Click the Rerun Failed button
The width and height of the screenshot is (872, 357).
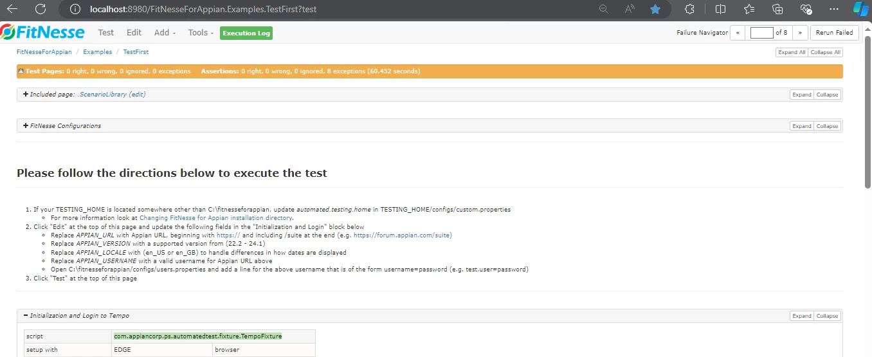[x=834, y=32]
